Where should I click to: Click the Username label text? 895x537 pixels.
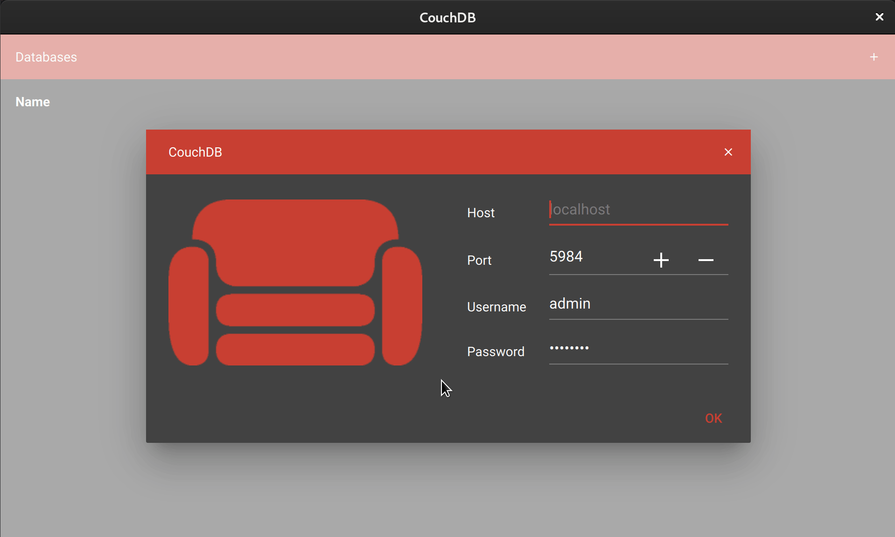point(496,307)
